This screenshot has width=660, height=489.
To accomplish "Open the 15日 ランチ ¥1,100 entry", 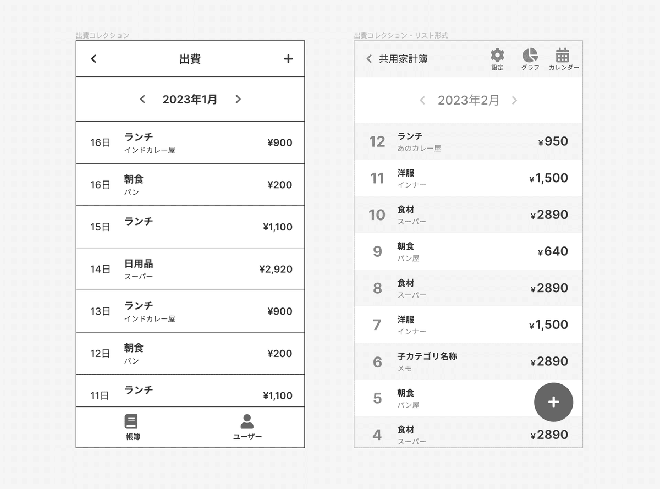I will 190,227.
